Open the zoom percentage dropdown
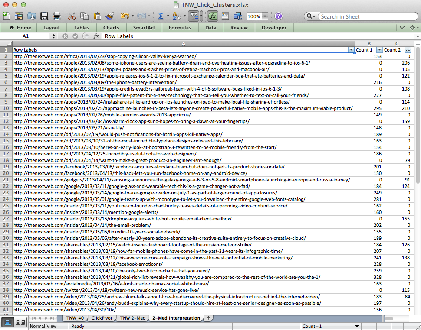The height and width of the screenshot is (330, 421). [x=265, y=16]
